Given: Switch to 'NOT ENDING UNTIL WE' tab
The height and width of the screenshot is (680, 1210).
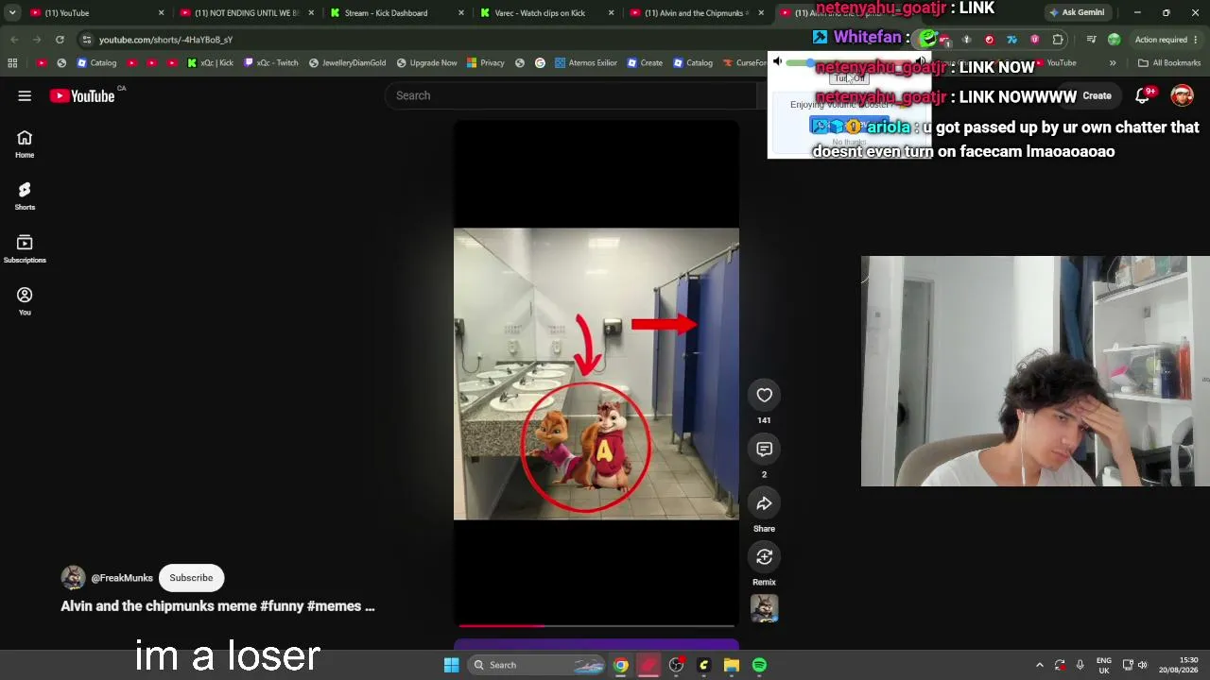Looking at the screenshot, I should tap(246, 12).
